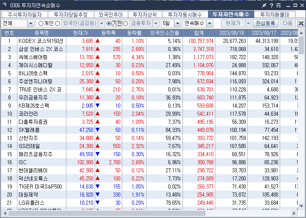Click the down arrow icon for 대원제약 row

pos(98,195)
